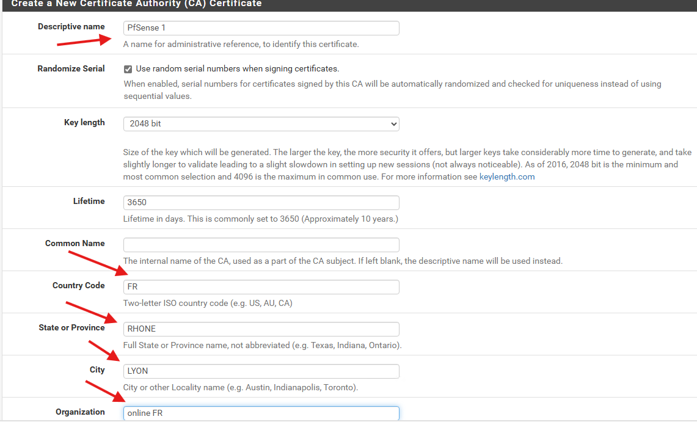Click the 'A name for administrative reference' help text

241,45
